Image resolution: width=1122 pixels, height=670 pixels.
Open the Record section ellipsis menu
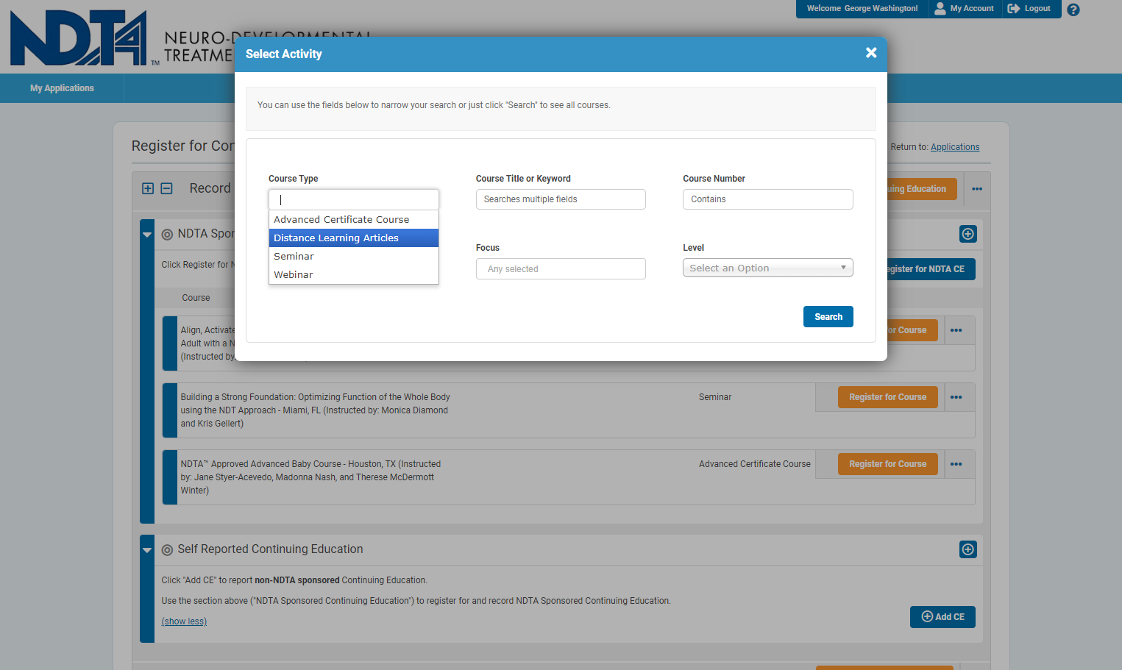point(977,189)
